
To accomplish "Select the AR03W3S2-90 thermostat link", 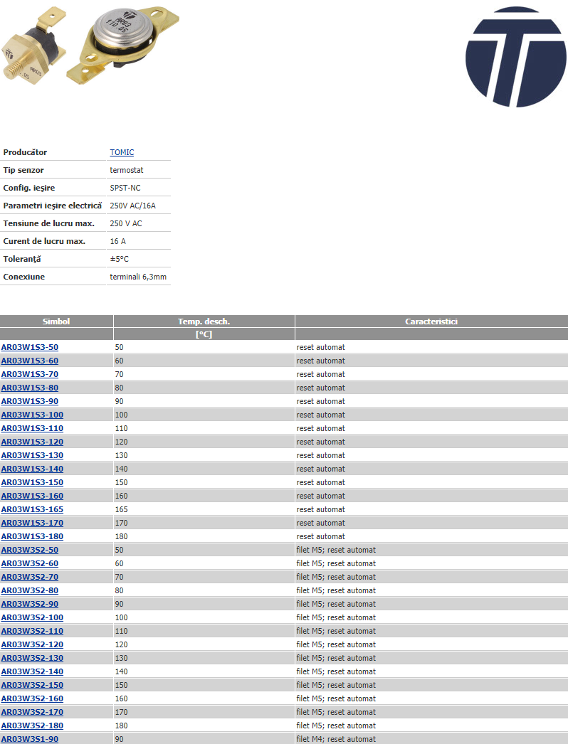I will pyautogui.click(x=30, y=604).
